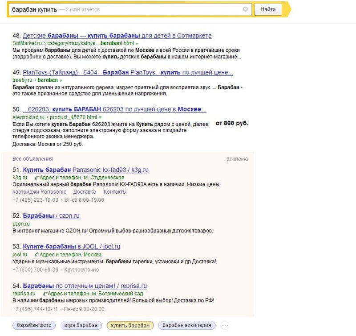Open the Доставка sitelink
This screenshot has width=356, height=336.
pos(85,192)
